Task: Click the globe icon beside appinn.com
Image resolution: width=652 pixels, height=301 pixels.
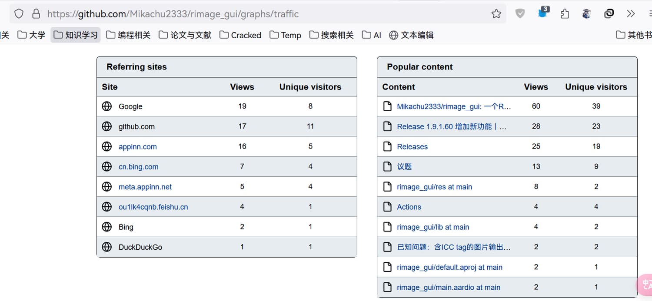Action: [106, 146]
